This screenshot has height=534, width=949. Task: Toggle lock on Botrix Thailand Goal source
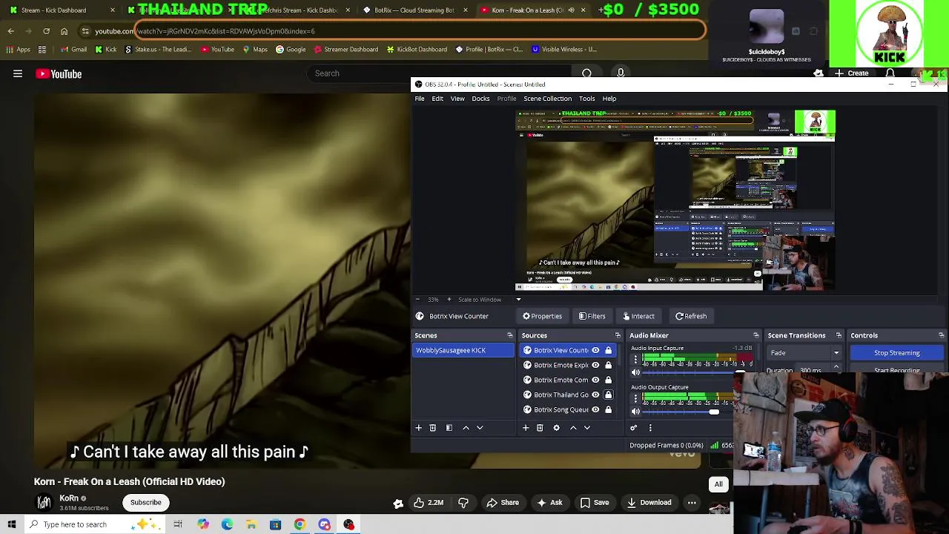pos(609,395)
